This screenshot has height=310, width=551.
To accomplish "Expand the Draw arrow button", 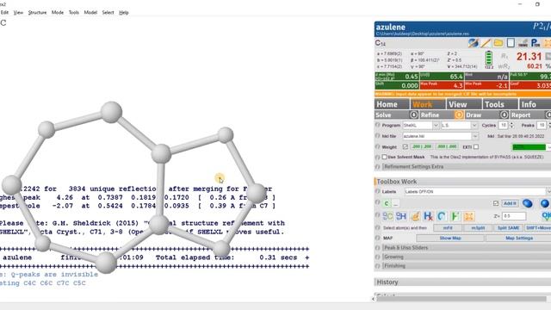I will [504, 115].
